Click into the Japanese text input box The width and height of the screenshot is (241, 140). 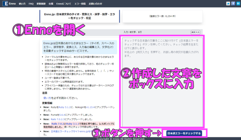point(162,82)
